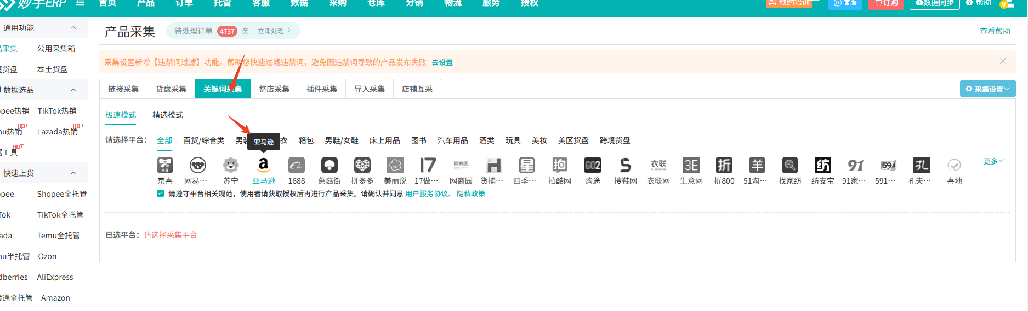Open the 插件采集 tab
The width and height of the screenshot is (1028, 311).
point(322,89)
